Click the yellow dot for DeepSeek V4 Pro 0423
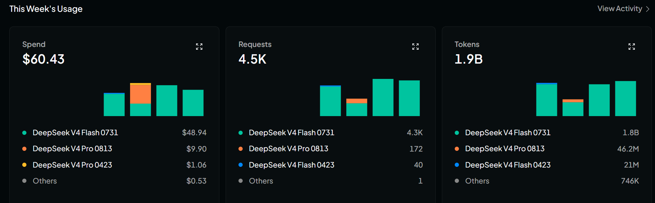The image size is (655, 203). 24,165
